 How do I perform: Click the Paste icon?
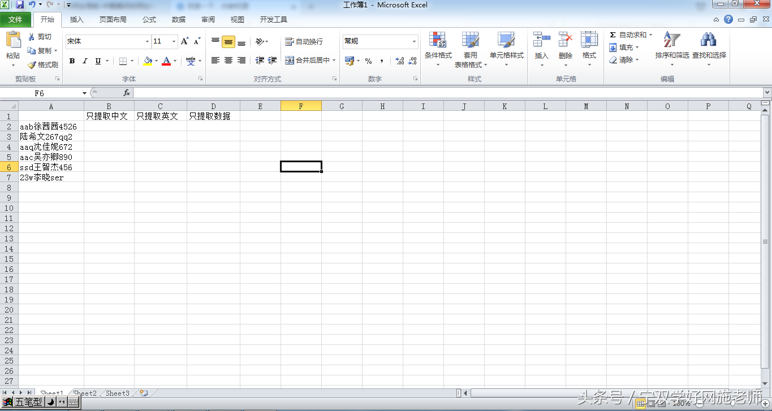(x=13, y=40)
